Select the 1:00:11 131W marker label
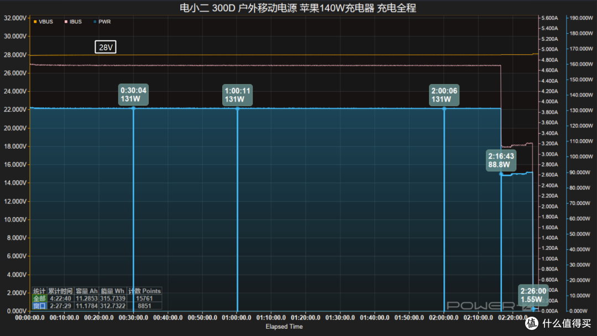 click(x=237, y=95)
